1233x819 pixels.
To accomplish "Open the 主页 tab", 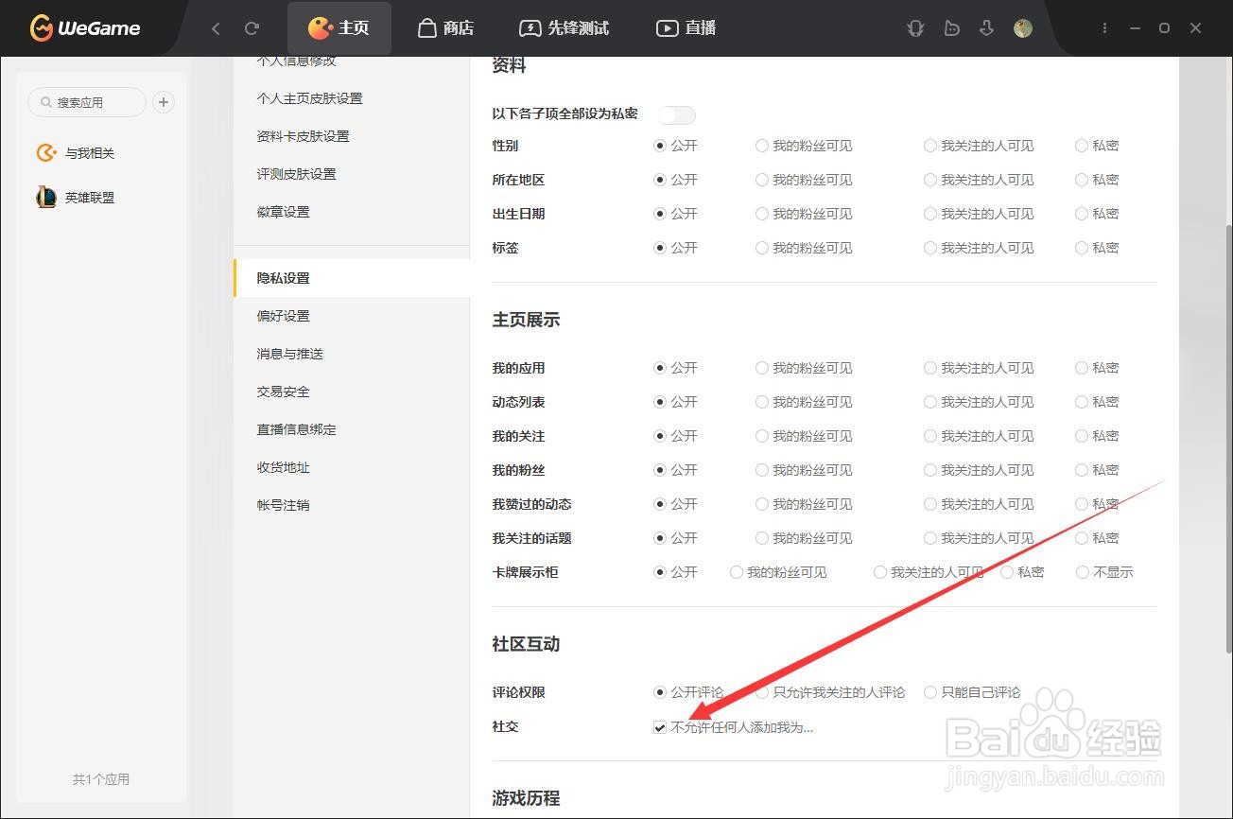I will [339, 28].
